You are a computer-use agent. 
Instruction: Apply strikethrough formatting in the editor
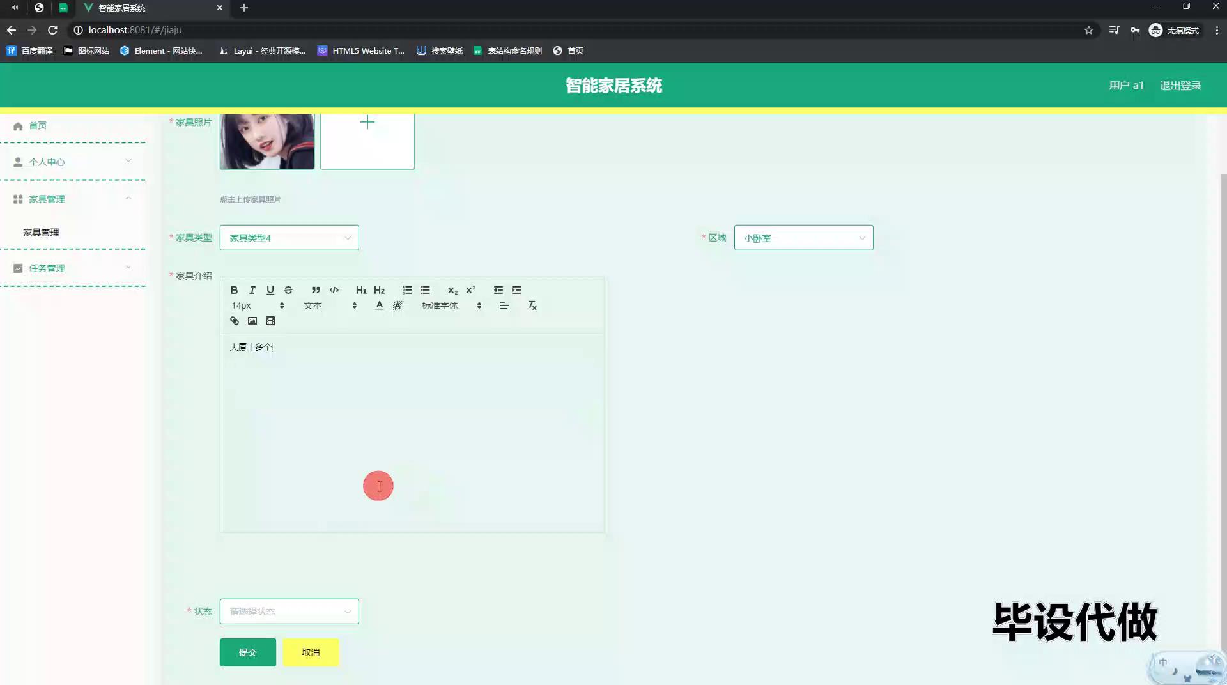[x=288, y=290]
